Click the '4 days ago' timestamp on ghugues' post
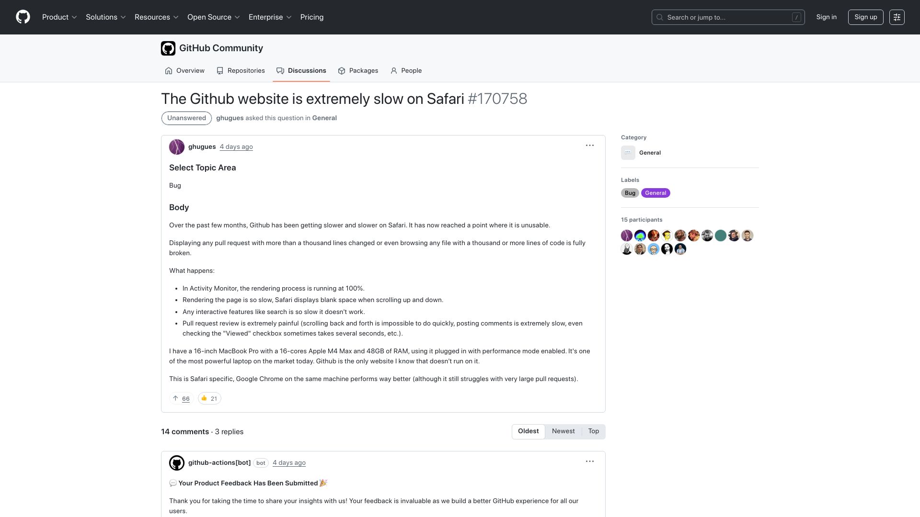The width and height of the screenshot is (920, 517). pyautogui.click(x=236, y=147)
